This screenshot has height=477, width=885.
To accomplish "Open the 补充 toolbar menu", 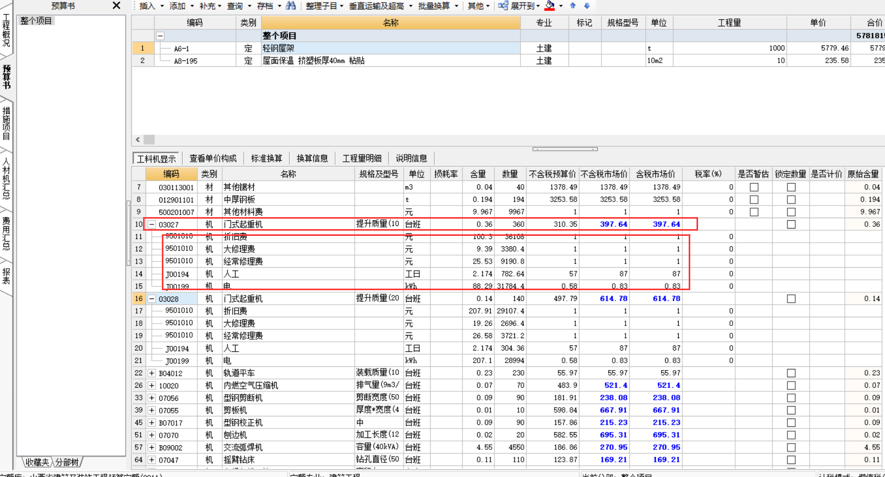I will (x=211, y=6).
